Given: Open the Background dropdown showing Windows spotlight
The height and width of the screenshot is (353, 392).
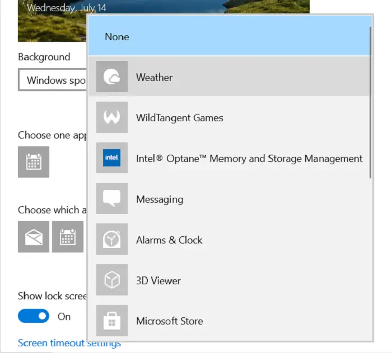Looking at the screenshot, I should [53, 80].
